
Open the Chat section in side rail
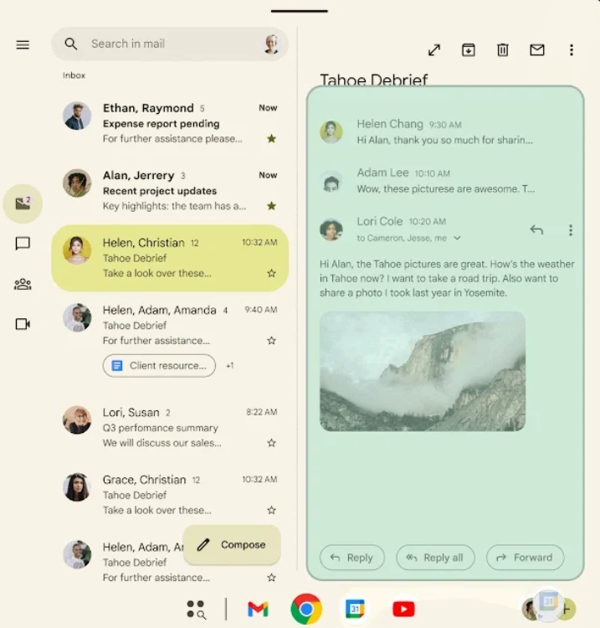coord(23,244)
